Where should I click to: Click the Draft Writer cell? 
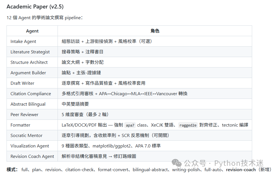coord(22,83)
